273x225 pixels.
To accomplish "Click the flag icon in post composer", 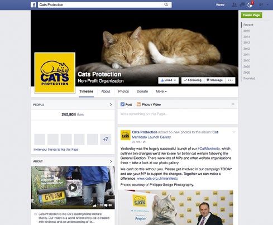I will pyautogui.click(x=233, y=104).
